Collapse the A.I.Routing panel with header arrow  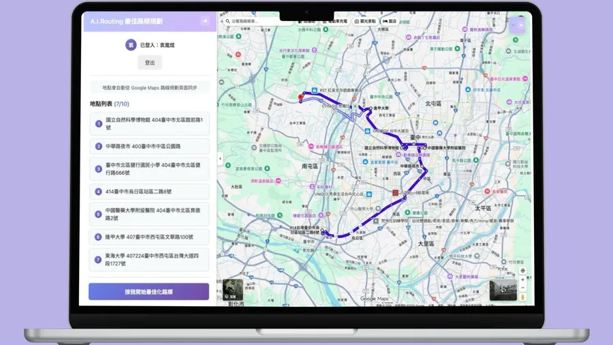(204, 21)
